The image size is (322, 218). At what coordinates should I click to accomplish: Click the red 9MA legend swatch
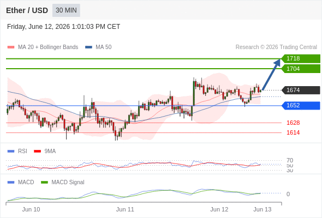click(x=37, y=152)
